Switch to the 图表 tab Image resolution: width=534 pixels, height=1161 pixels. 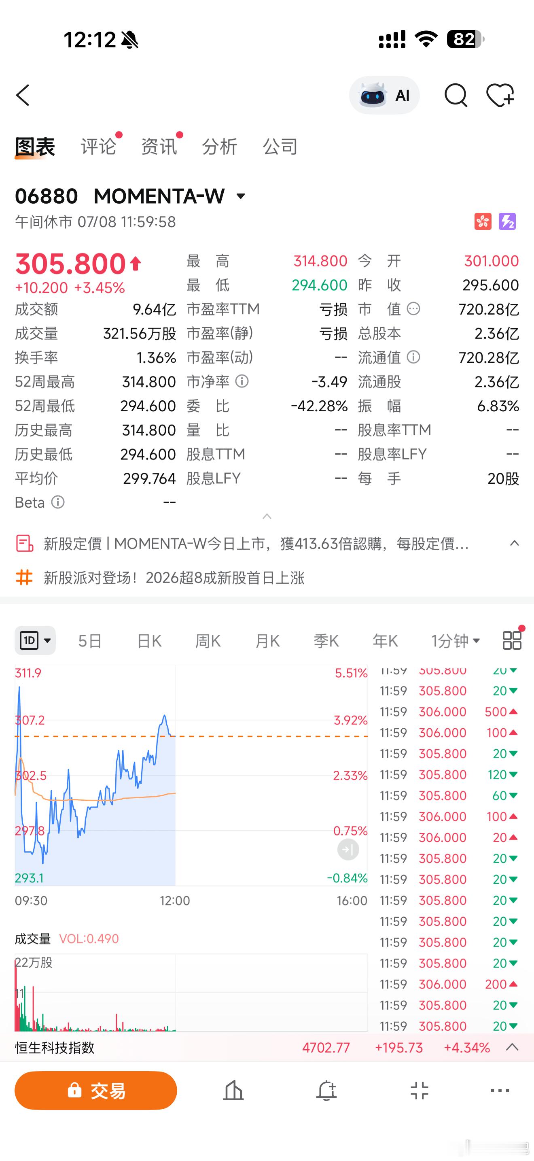[35, 147]
